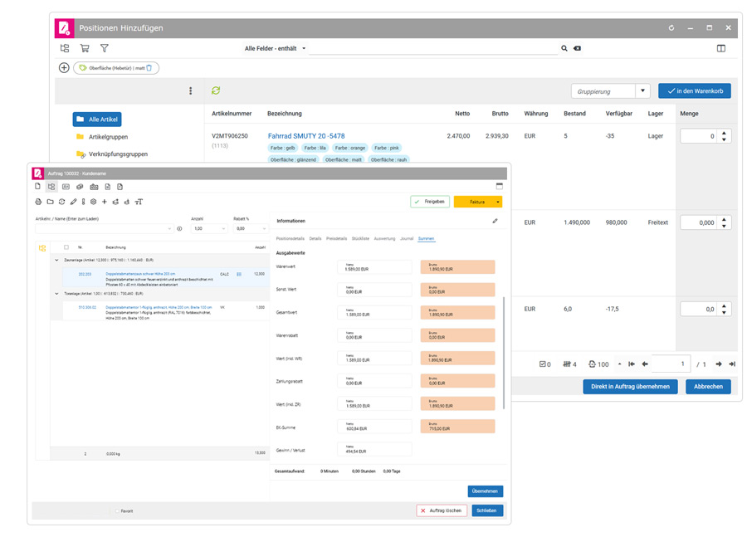Viewport: 747px width, 542px height.
Task: Click the Direkt in Auftrag übernehmen button
Action: point(630,387)
